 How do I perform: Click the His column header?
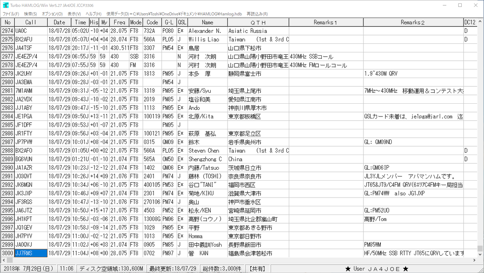click(94, 22)
